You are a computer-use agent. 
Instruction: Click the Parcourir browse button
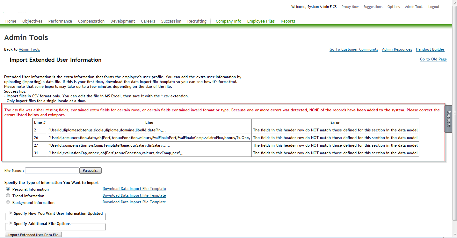click(x=91, y=171)
